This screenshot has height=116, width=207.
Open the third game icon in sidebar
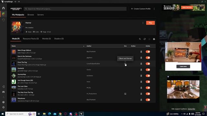4,20
